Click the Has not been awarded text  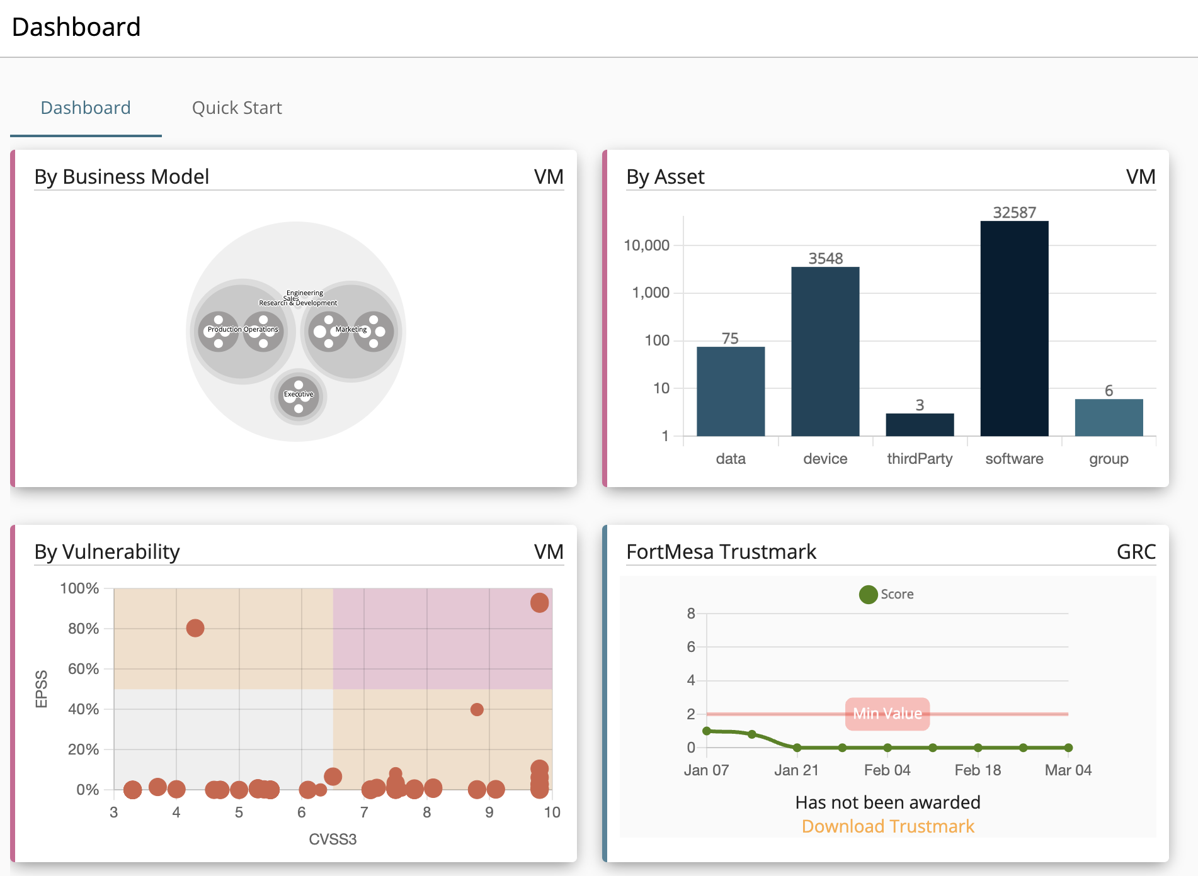coord(887,802)
